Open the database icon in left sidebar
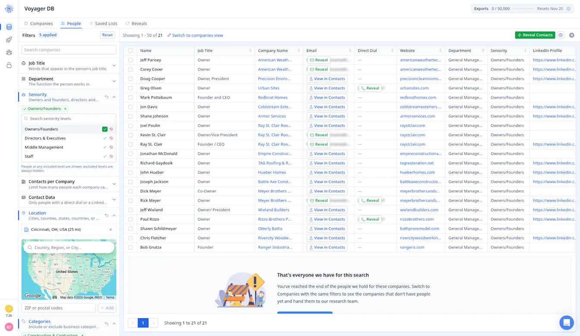 click(9, 27)
